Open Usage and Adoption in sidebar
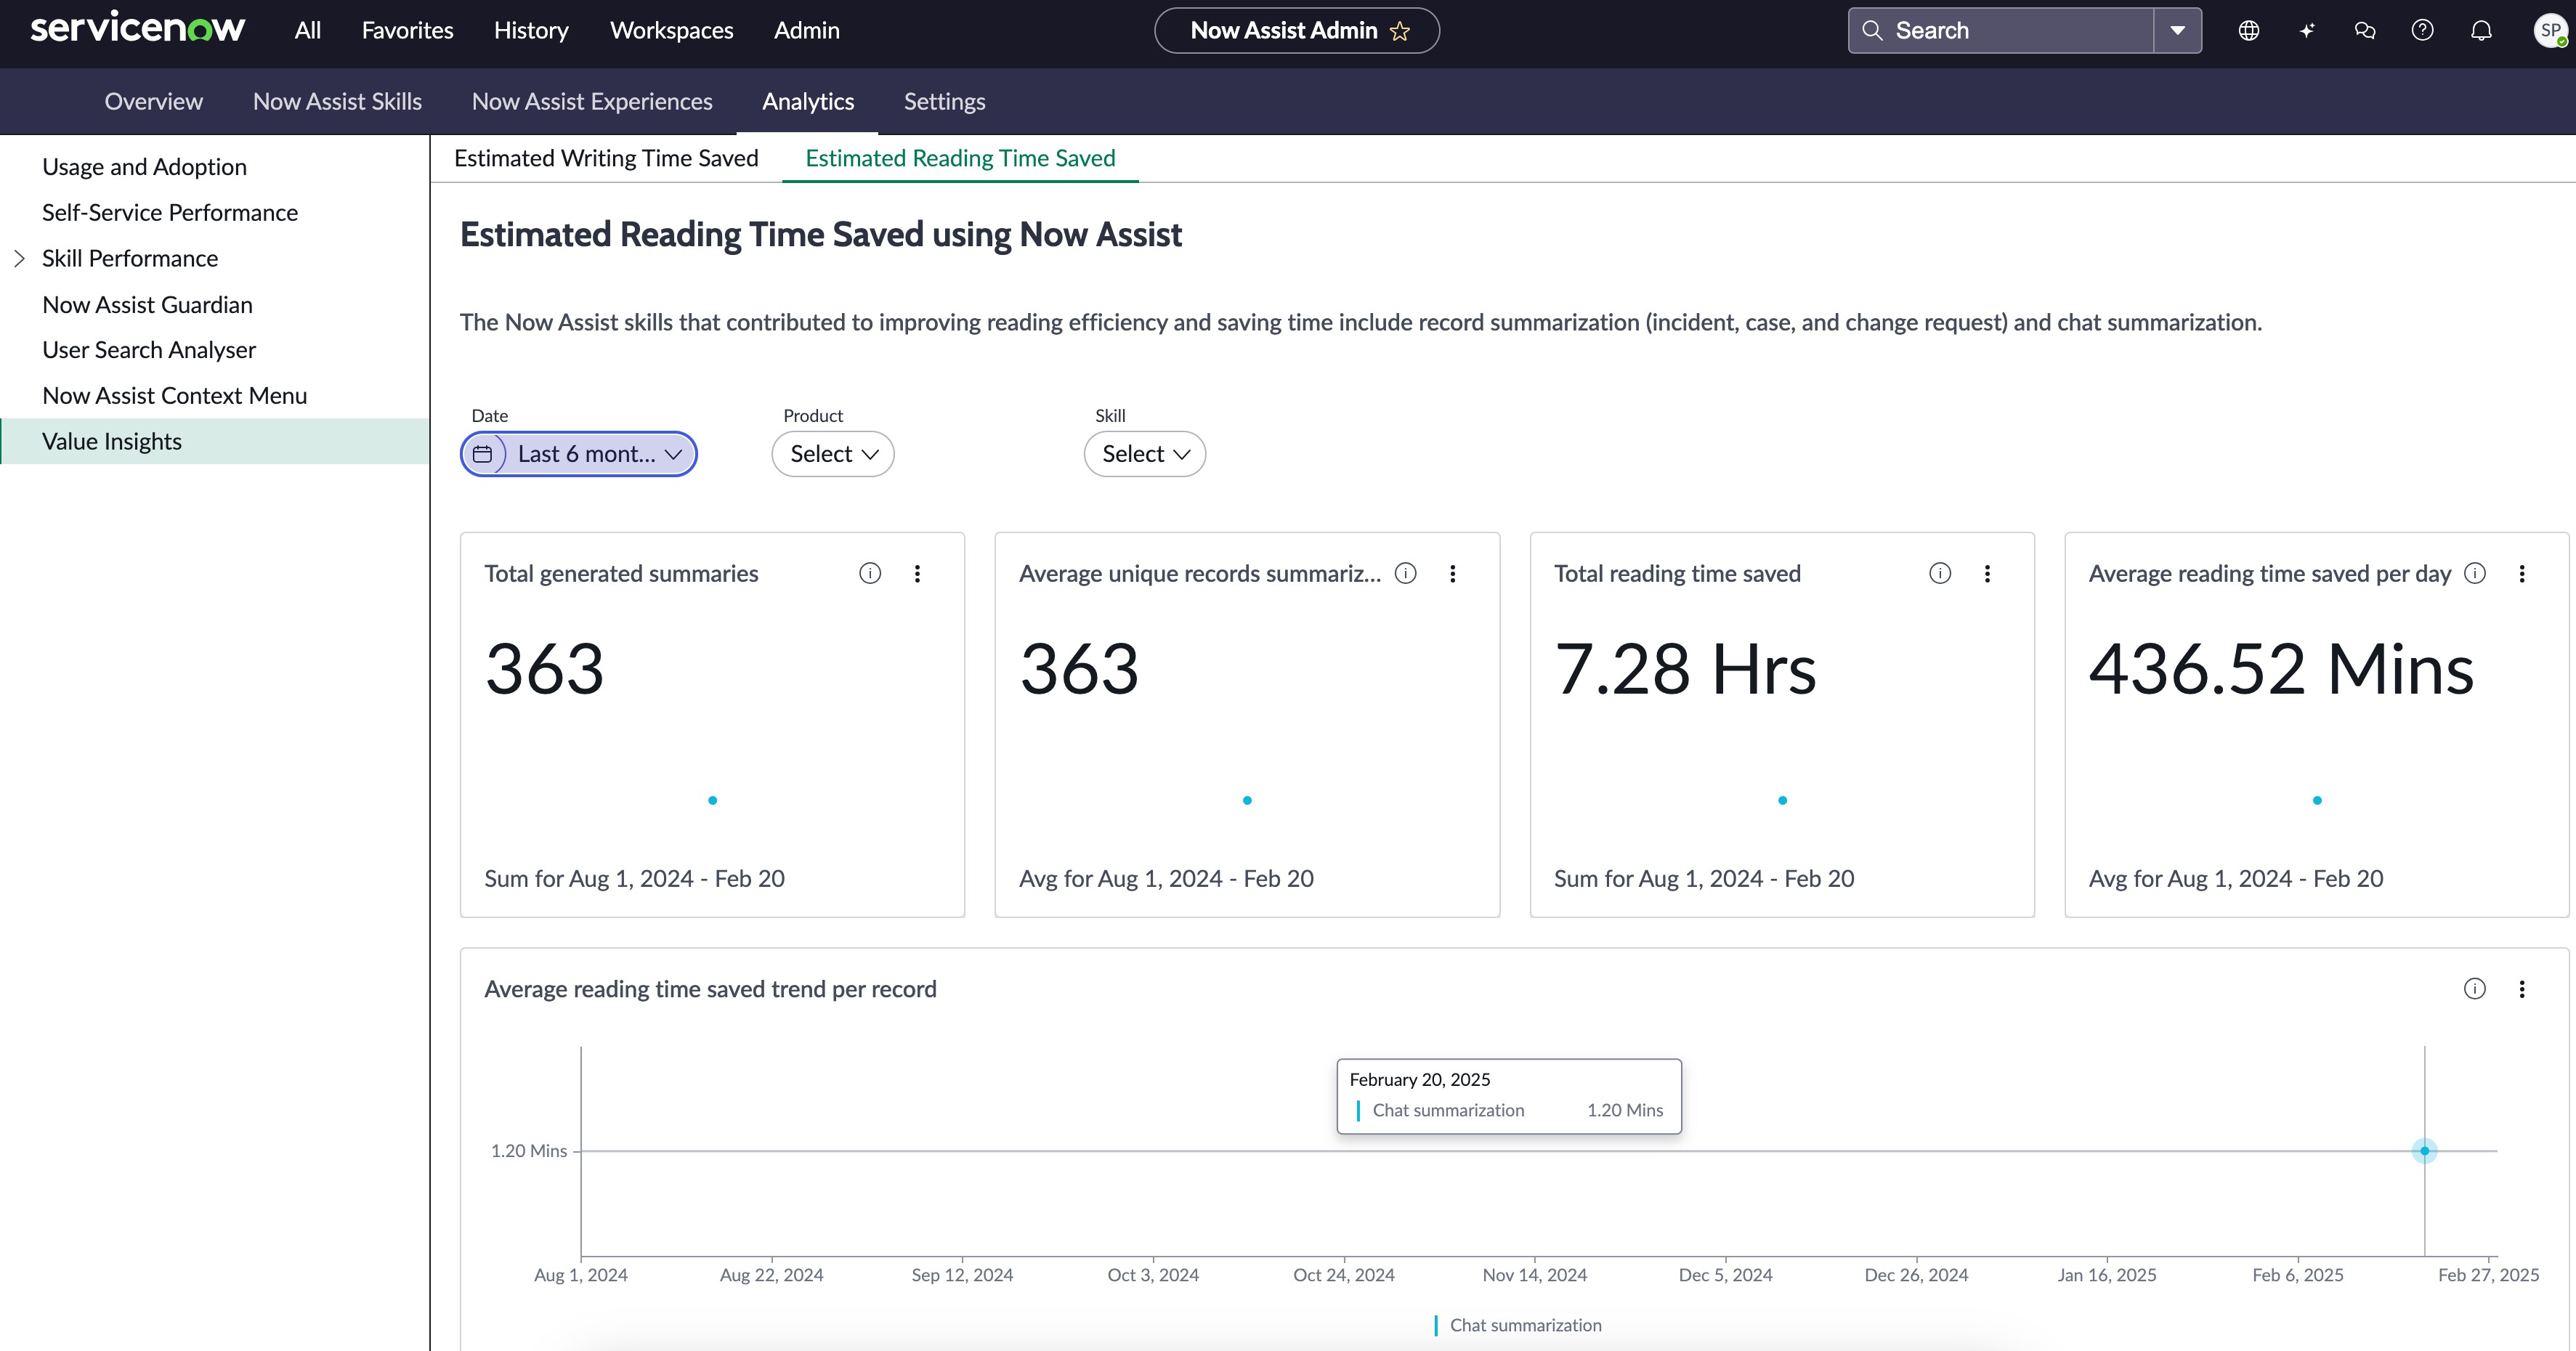The width and height of the screenshot is (2576, 1351). (x=144, y=167)
